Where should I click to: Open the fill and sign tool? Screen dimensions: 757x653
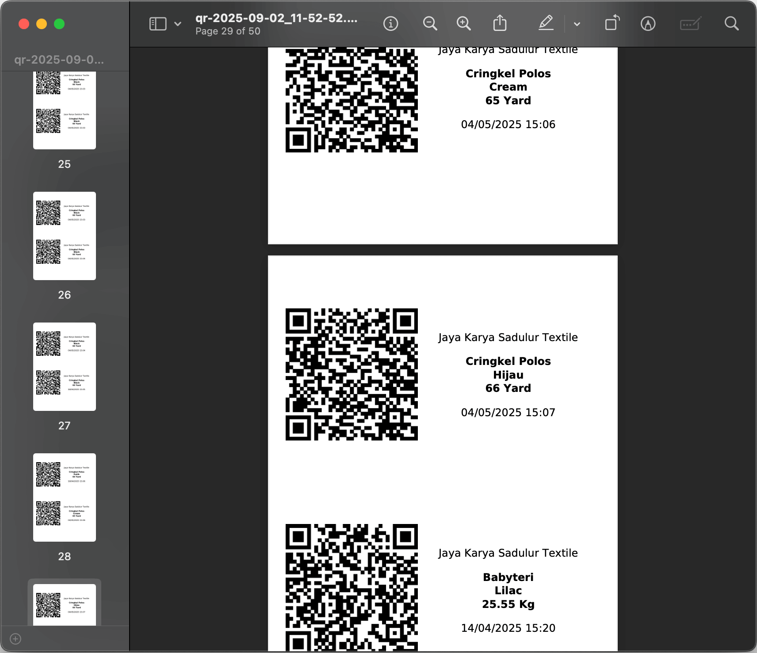pos(690,23)
